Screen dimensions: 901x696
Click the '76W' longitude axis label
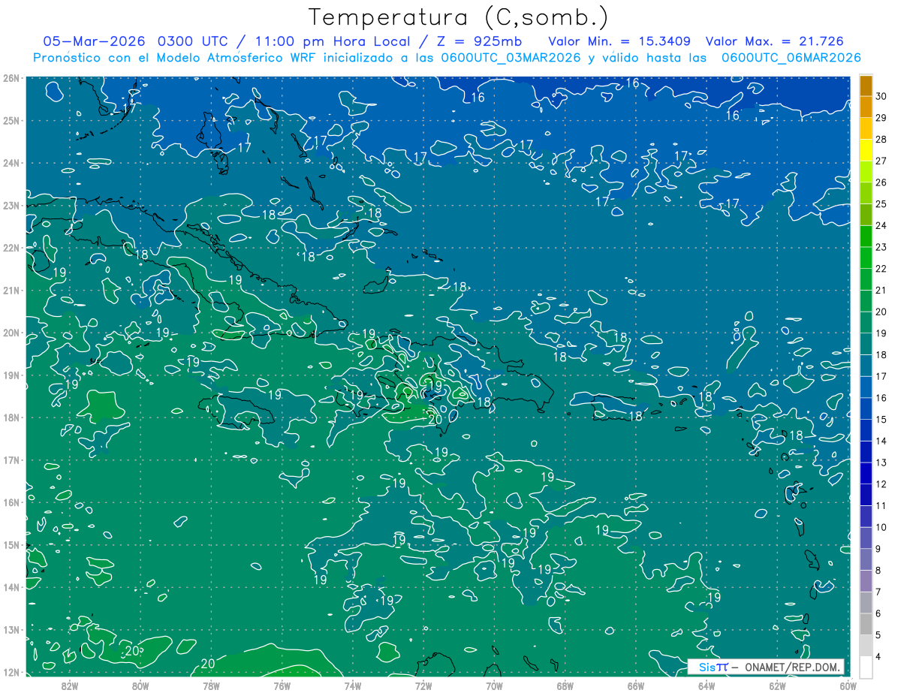coord(282,685)
